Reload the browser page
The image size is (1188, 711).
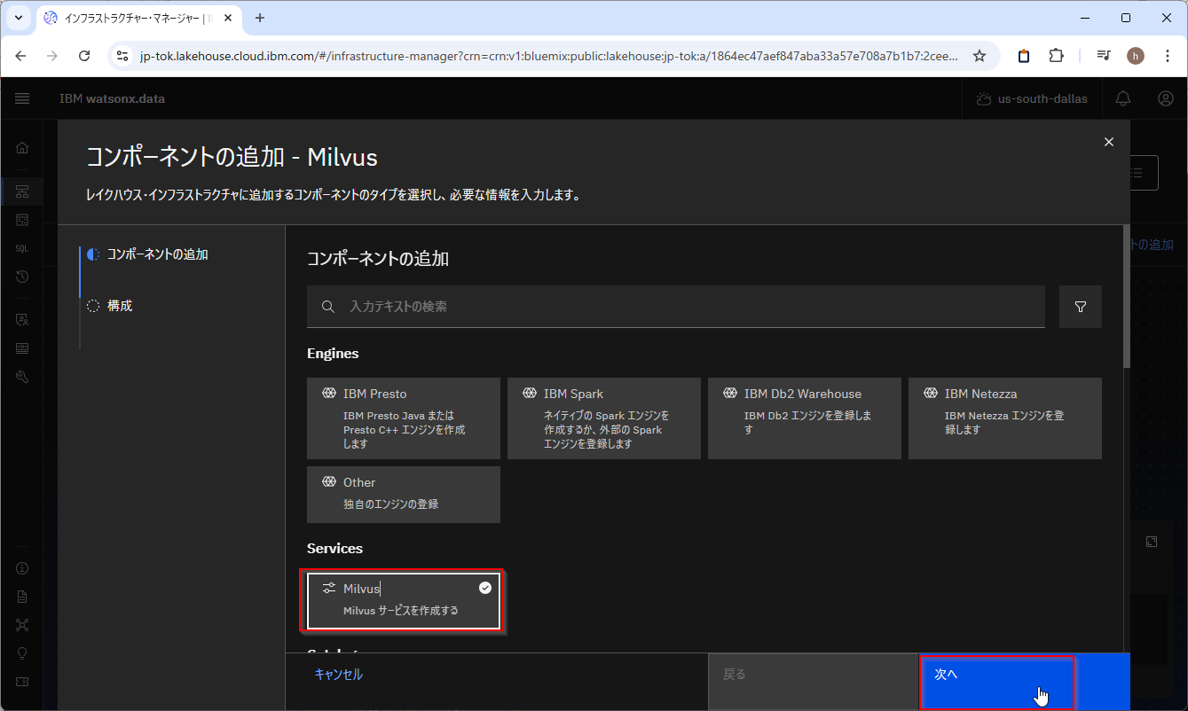[84, 56]
